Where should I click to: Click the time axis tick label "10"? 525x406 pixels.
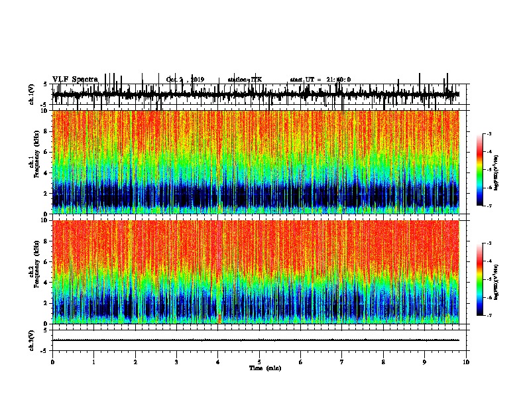(x=466, y=362)
